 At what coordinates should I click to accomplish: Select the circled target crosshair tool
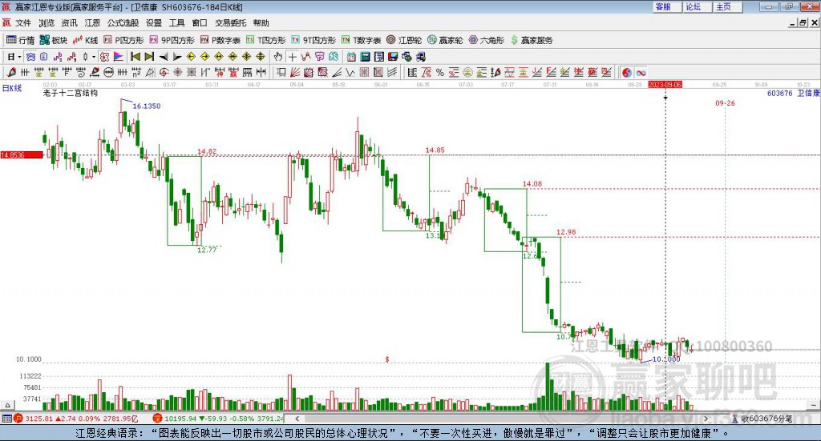coord(164,73)
